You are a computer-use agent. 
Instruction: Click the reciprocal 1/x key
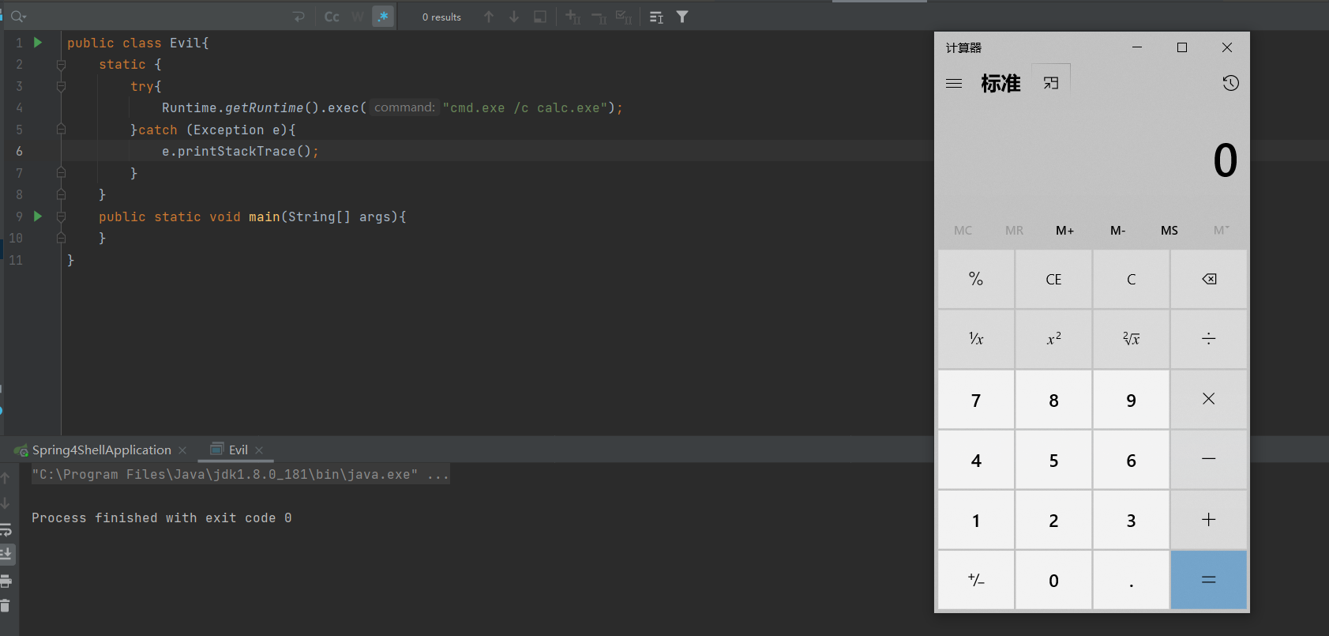[976, 339]
